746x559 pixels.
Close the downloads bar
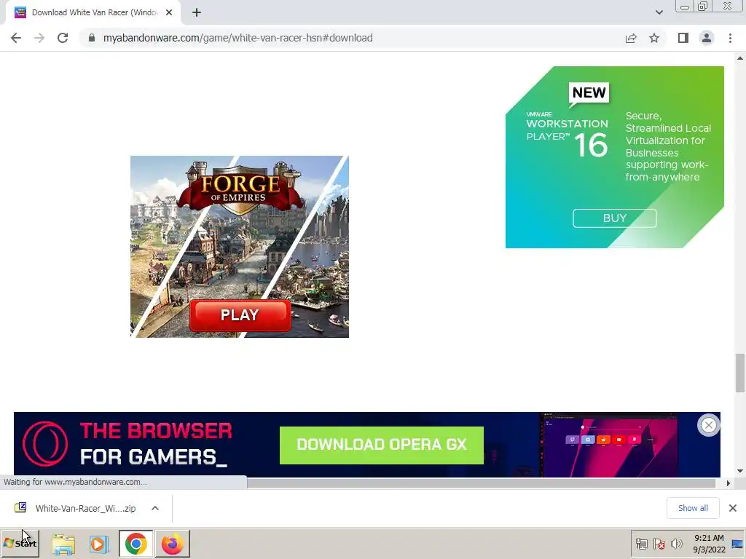click(x=733, y=508)
